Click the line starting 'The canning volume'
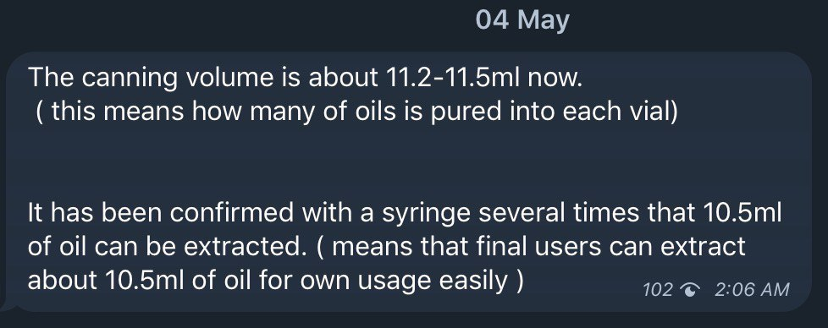The height and width of the screenshot is (328, 828). pyautogui.click(x=305, y=79)
